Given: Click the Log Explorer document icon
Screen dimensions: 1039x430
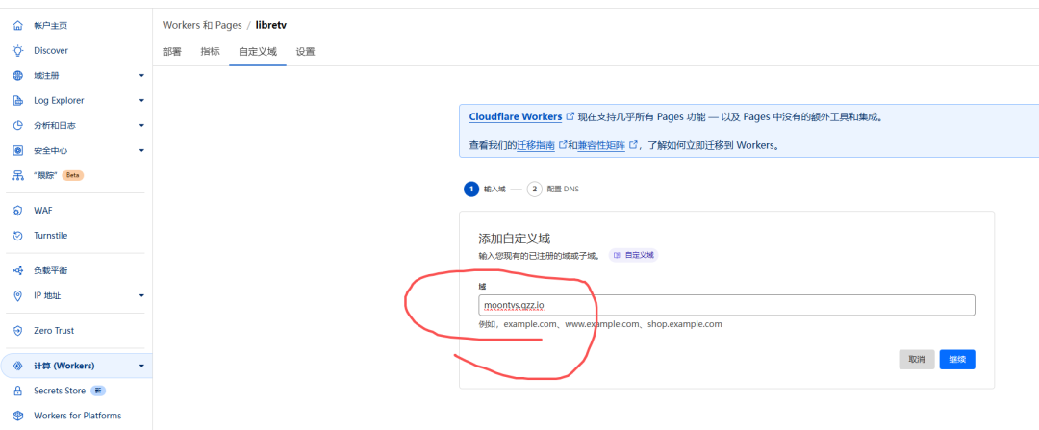Looking at the screenshot, I should click(17, 100).
